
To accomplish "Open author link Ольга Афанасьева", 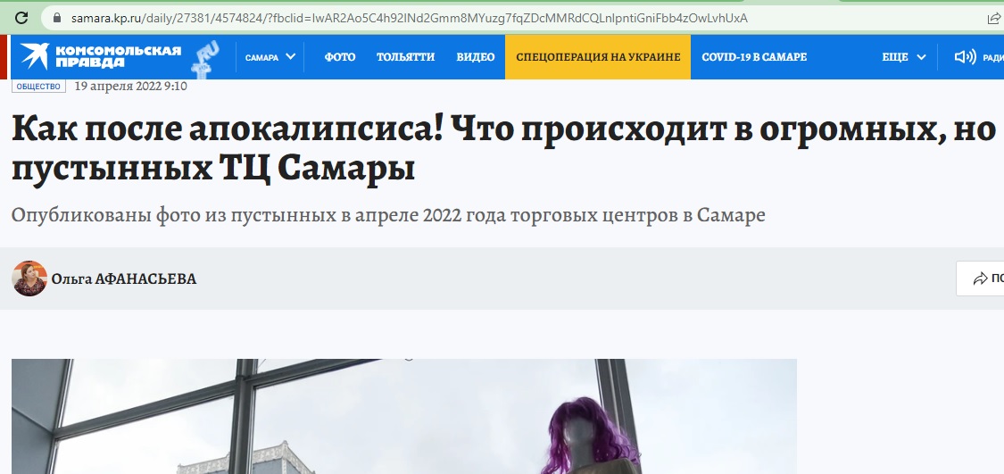I will (x=124, y=279).
